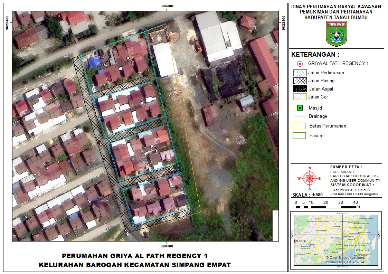Viewport: 388px width, 274px height.
Task: Click the Fasum green outline box
Action: click(299, 135)
